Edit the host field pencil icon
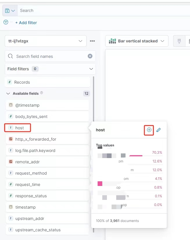 click(x=159, y=130)
